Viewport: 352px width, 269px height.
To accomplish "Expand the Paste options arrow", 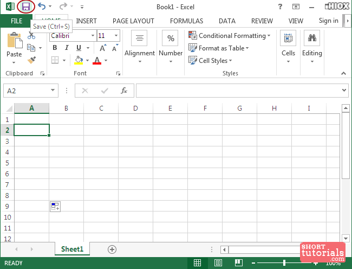I will tap(14, 62).
